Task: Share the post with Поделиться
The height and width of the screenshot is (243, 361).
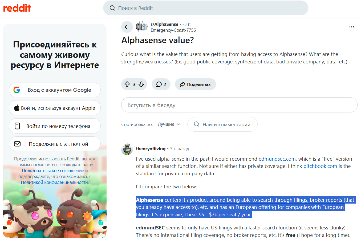Action: 196,84
